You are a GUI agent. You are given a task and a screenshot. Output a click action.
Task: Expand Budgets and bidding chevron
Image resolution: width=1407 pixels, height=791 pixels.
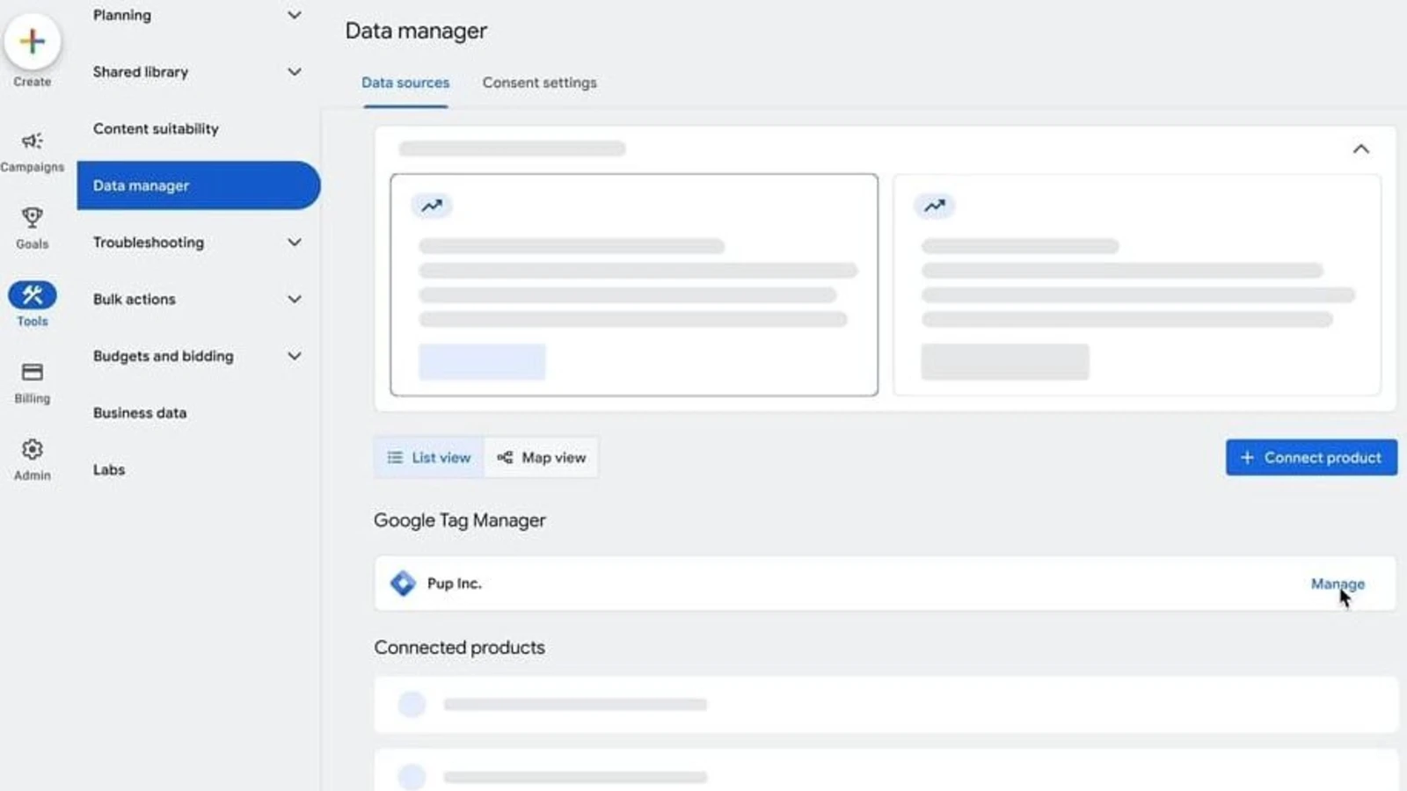(295, 356)
